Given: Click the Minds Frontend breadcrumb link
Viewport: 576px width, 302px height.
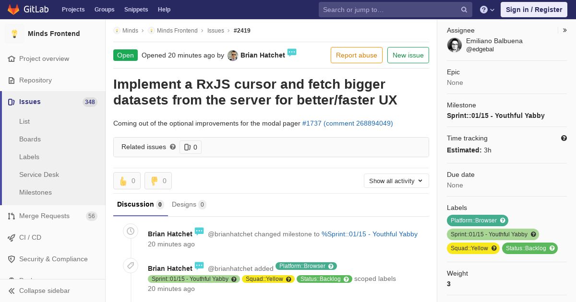Looking at the screenshot, I should click(177, 31).
